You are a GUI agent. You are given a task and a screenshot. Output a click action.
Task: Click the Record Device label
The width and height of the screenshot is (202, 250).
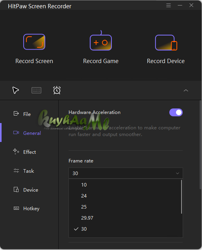166,61
